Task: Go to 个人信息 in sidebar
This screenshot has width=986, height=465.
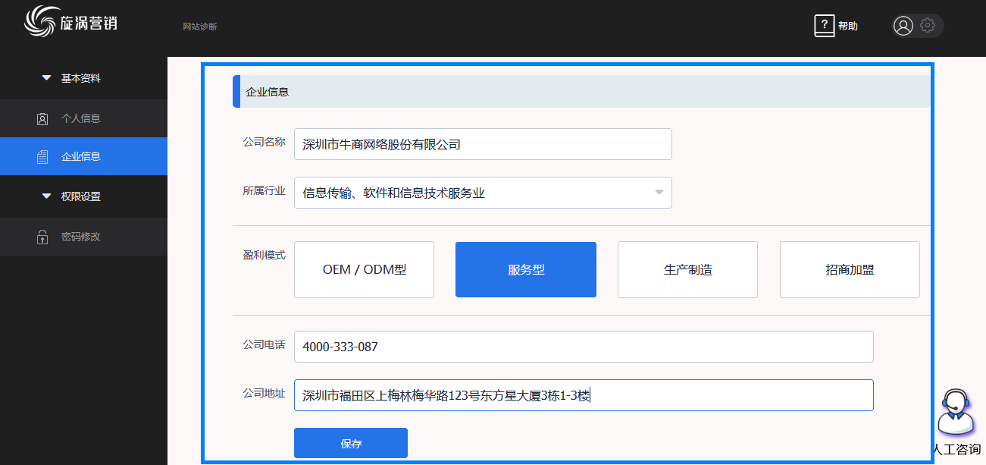Action: pos(83,118)
